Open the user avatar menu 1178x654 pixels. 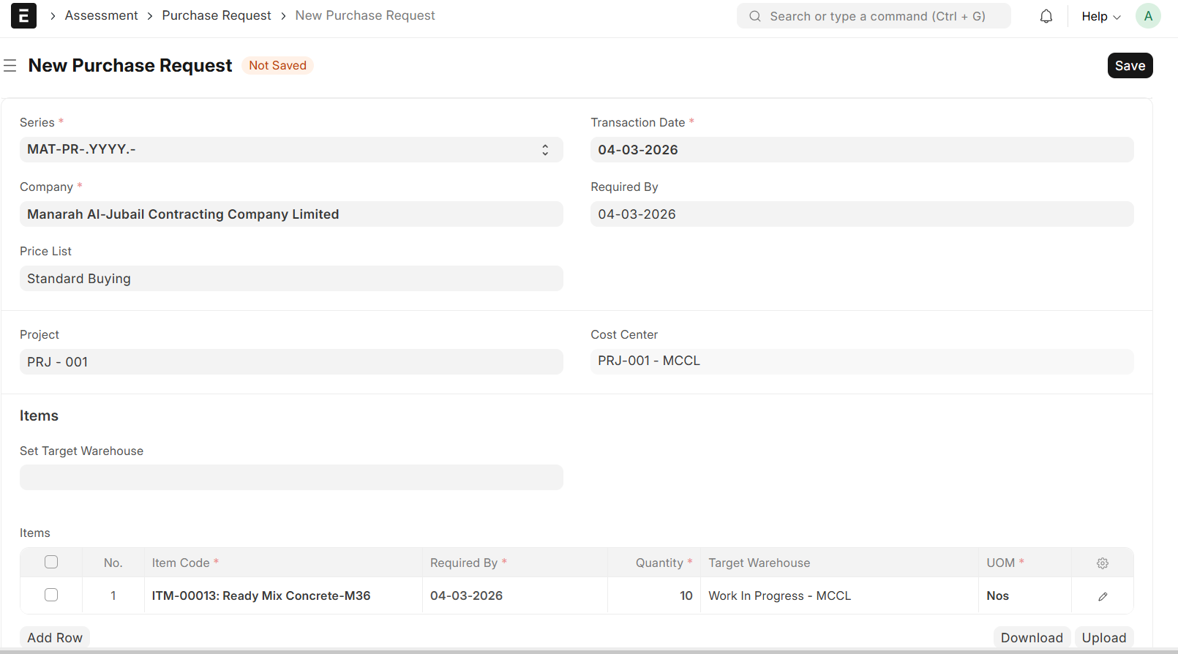1147,16
